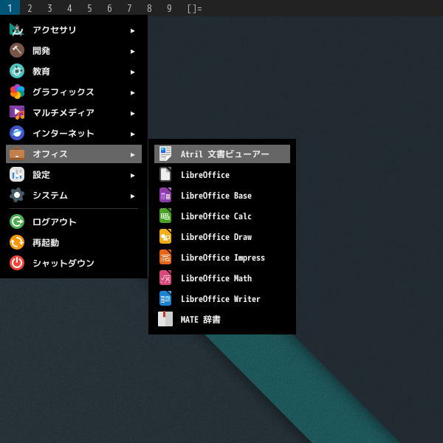Expand the マルチメディア submenu arrow
This screenshot has height=443, width=443.
click(x=132, y=113)
